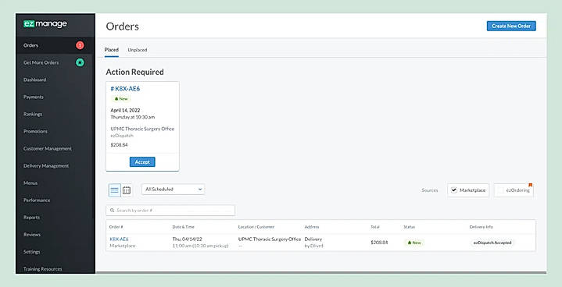Click the red Orders notification badge
Screen dimensions: 562x287
80,45
